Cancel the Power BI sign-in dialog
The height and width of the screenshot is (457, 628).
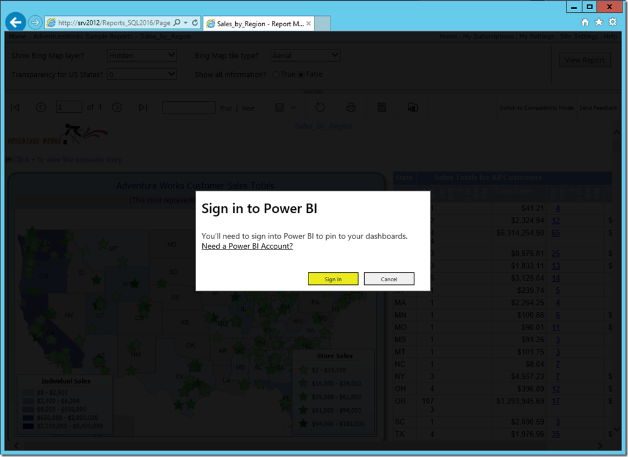click(389, 279)
